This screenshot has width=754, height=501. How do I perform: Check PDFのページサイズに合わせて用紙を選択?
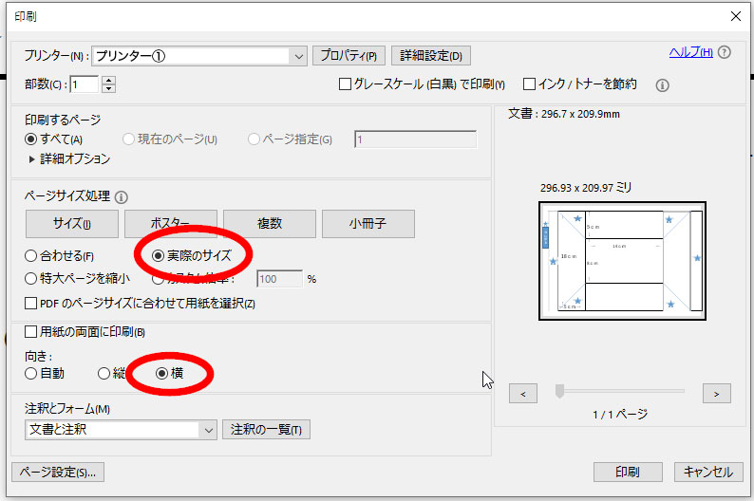[x=31, y=304]
